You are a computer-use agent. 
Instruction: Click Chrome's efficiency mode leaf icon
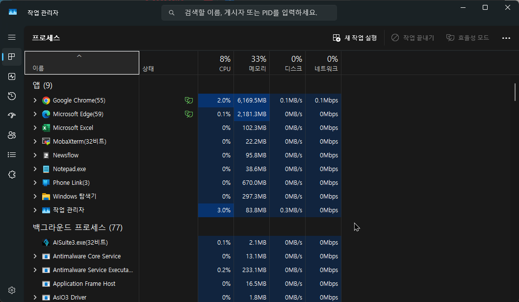pos(189,101)
